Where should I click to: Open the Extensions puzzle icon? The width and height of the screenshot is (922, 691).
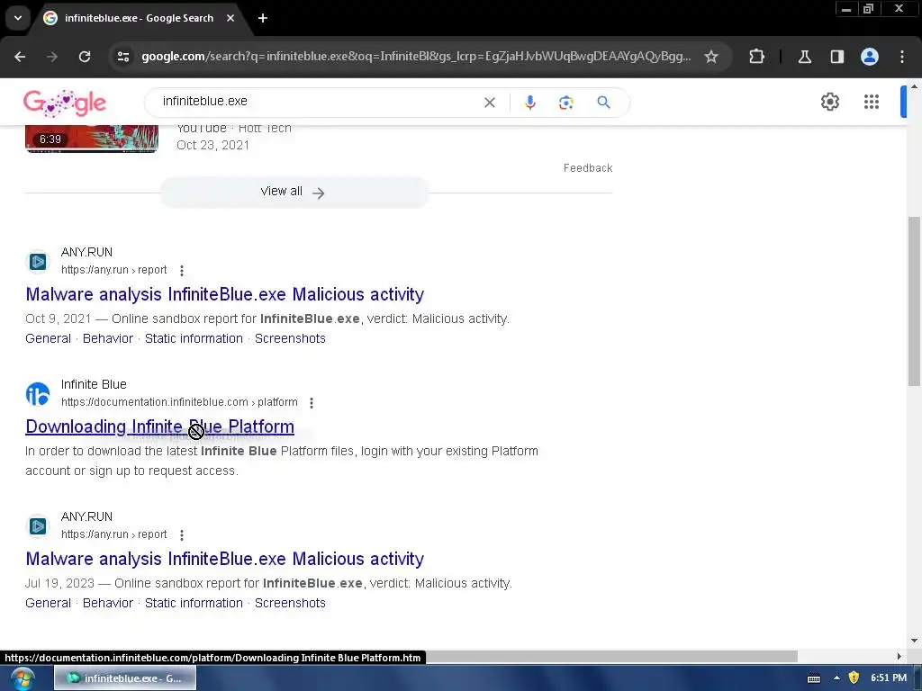(756, 57)
